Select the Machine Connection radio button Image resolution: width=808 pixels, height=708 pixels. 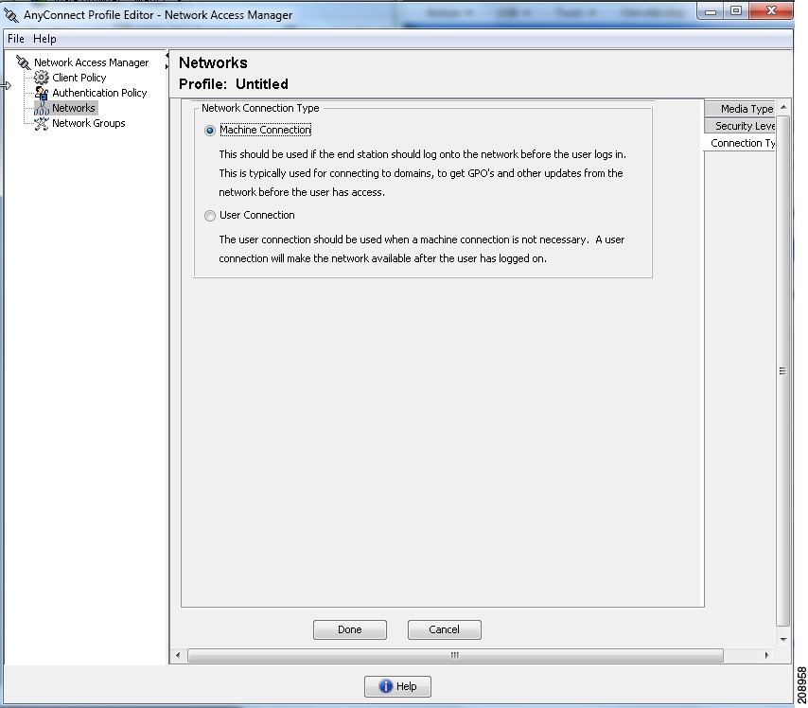point(210,131)
